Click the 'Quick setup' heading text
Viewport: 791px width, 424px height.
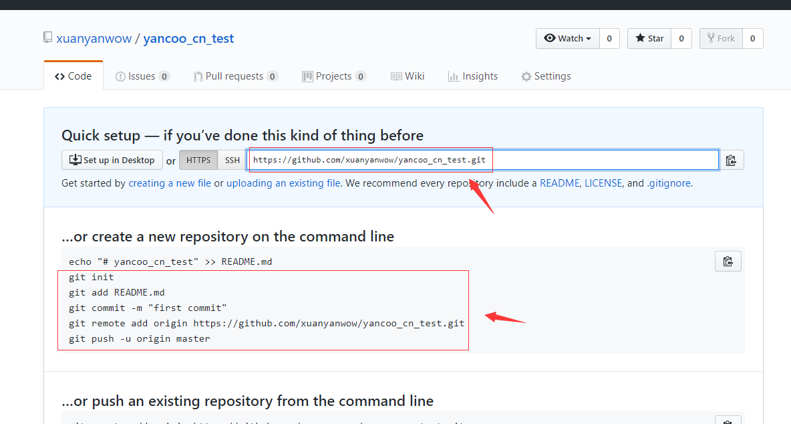pos(243,135)
